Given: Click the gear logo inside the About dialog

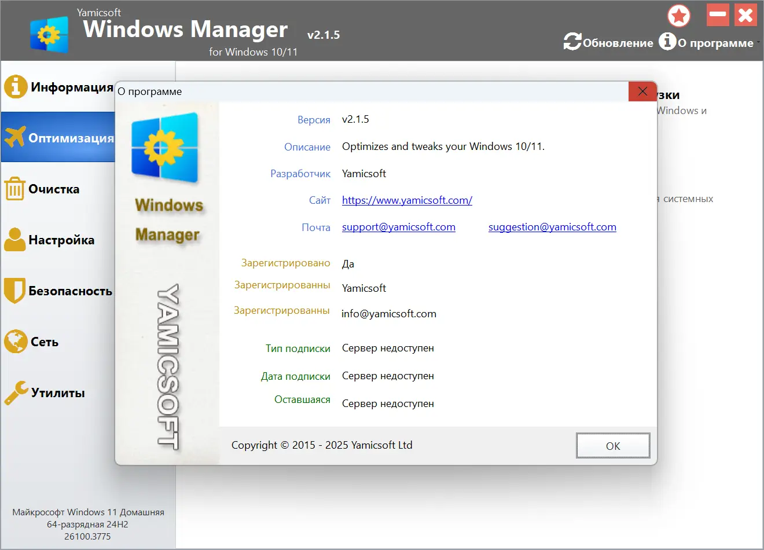Looking at the screenshot, I should tap(165, 148).
